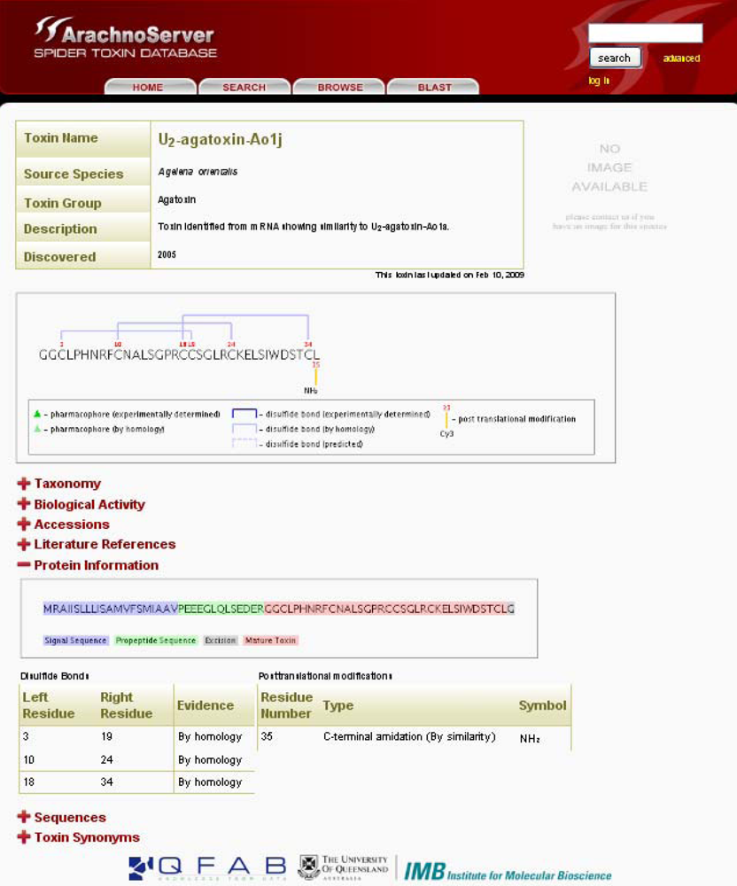Expand the Biological Activity section
737x886 pixels.
tap(81, 504)
